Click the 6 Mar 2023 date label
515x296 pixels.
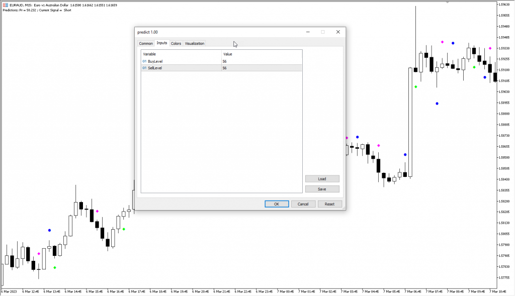(x=9, y=291)
